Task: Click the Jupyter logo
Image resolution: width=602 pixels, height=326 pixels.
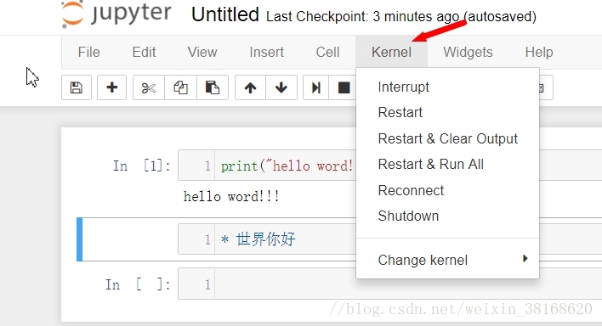Action: point(116,14)
